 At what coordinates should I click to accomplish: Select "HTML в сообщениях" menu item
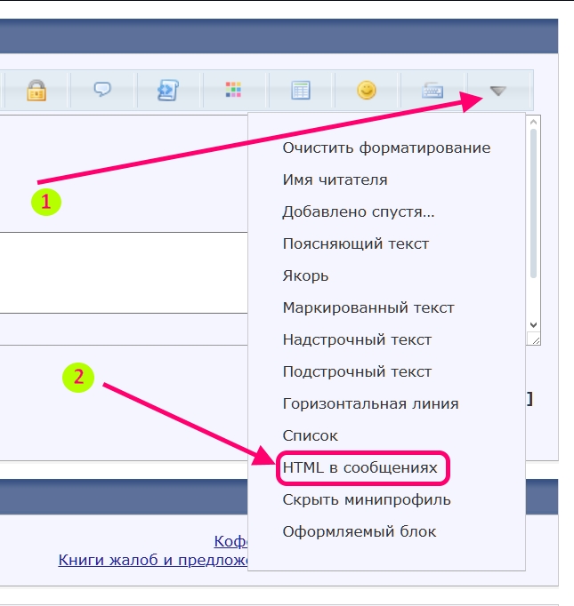360,468
